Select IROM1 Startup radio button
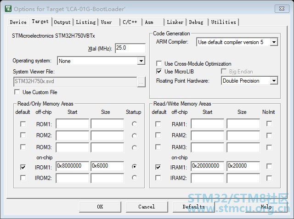This screenshot has width=294, height=219. coord(134,166)
